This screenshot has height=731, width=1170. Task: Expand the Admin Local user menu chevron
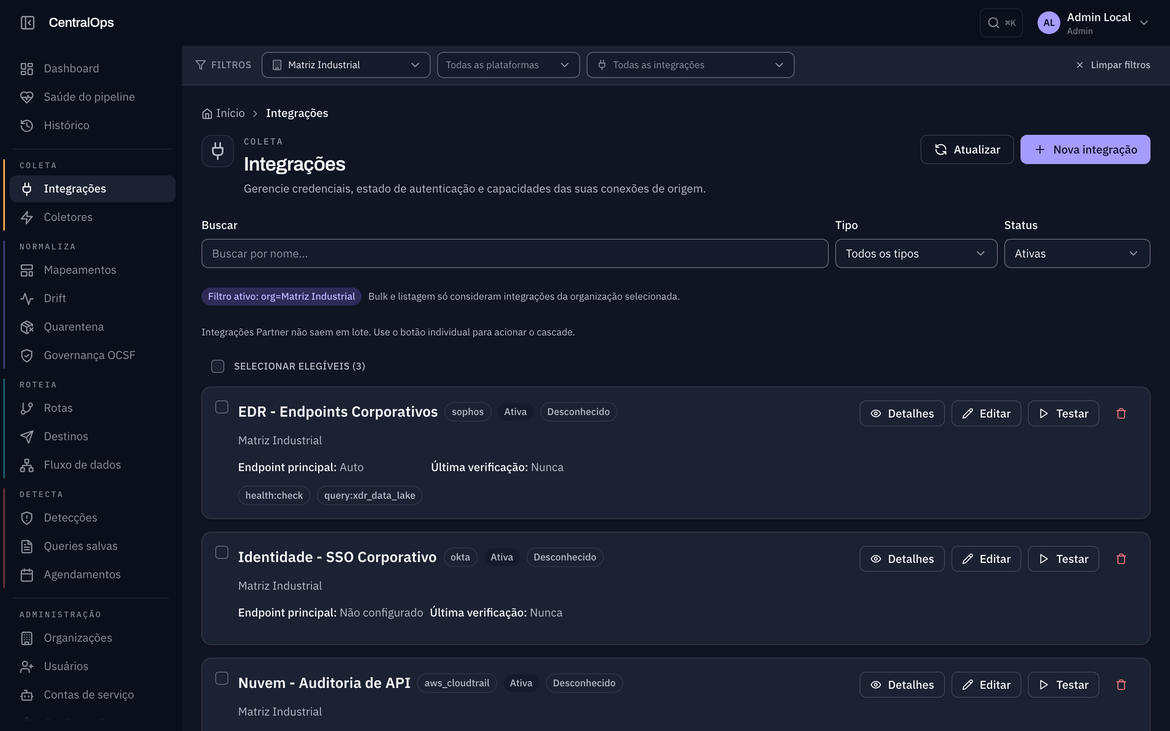[1144, 23]
